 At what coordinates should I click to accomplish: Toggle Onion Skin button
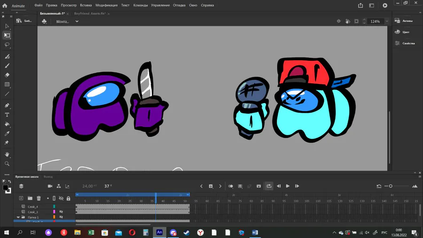[231, 186]
